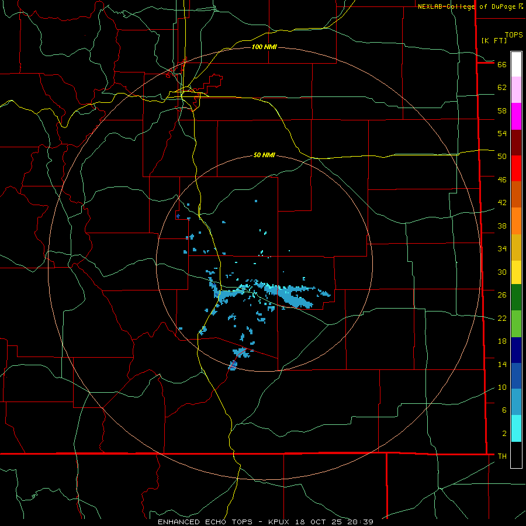Click the '38' legend value
The image size is (526, 526).
(x=502, y=226)
